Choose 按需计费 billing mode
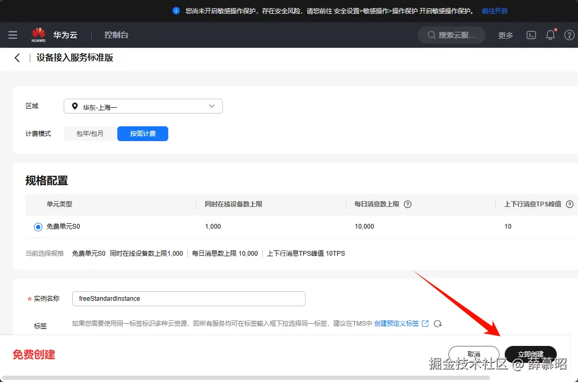This screenshot has height=382, width=578. pyautogui.click(x=143, y=134)
